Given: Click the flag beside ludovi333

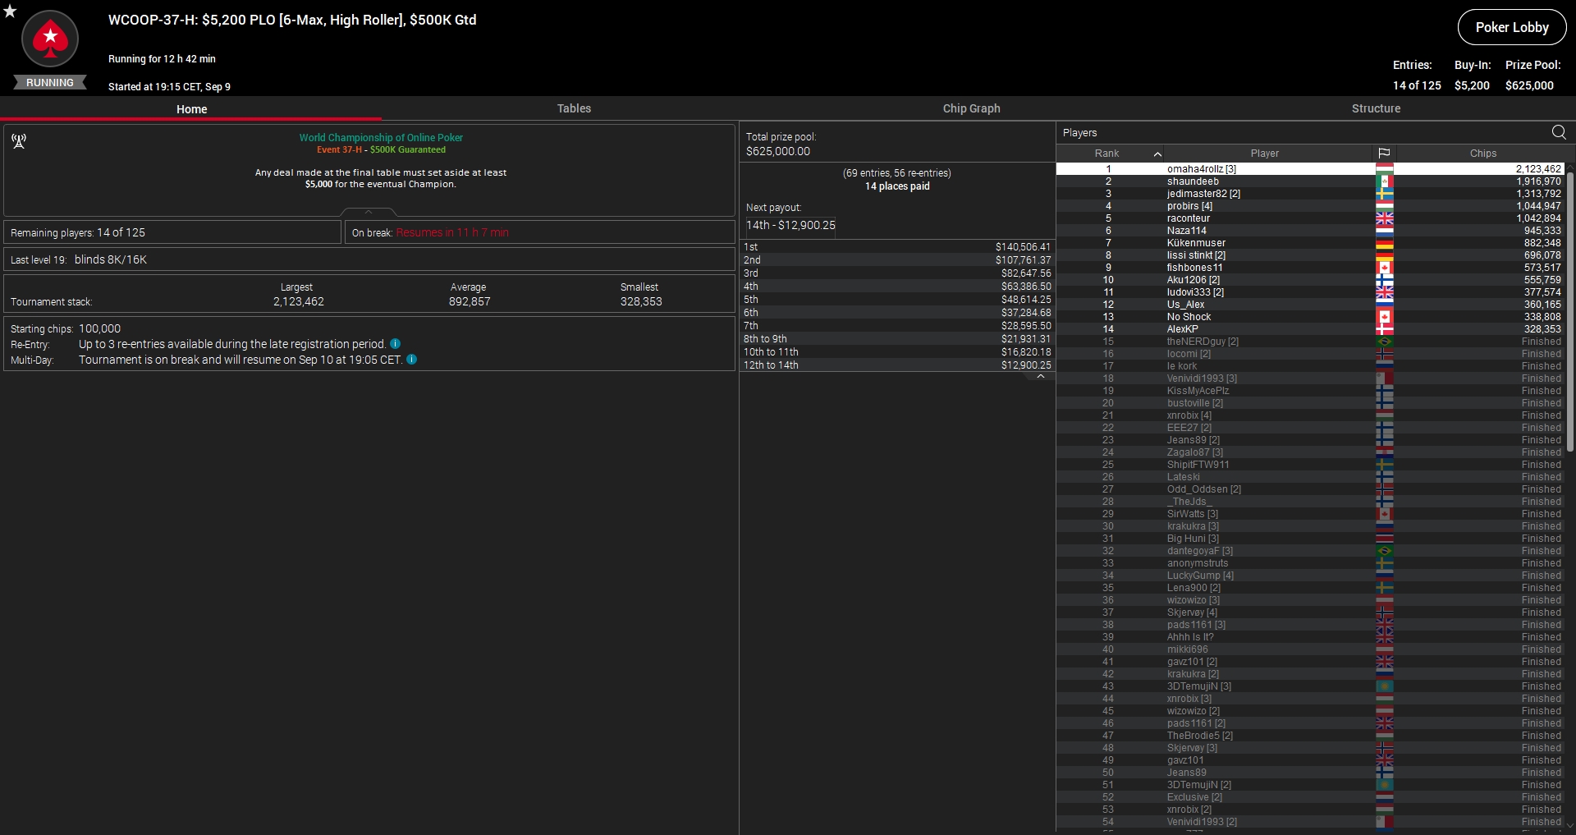Looking at the screenshot, I should pyautogui.click(x=1385, y=292).
